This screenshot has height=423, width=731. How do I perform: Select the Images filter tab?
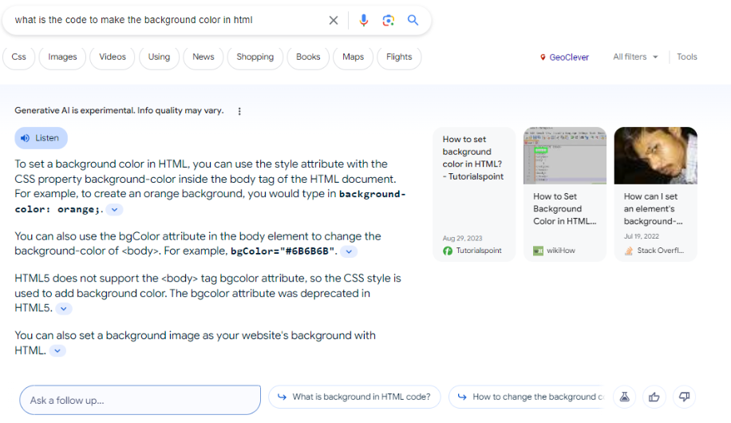62,57
